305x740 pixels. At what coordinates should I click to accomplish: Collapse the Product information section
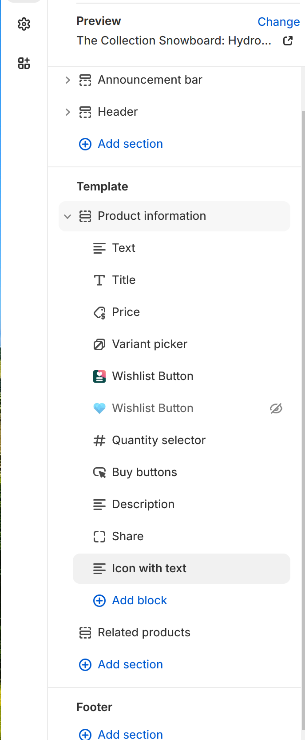point(67,217)
